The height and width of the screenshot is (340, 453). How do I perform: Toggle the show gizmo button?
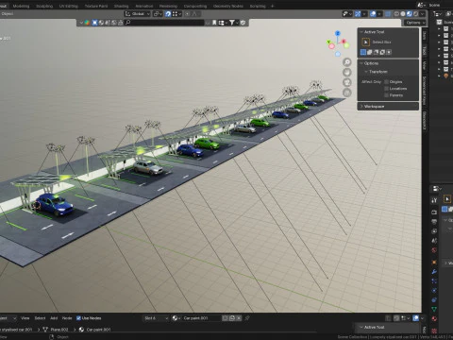pos(358,14)
